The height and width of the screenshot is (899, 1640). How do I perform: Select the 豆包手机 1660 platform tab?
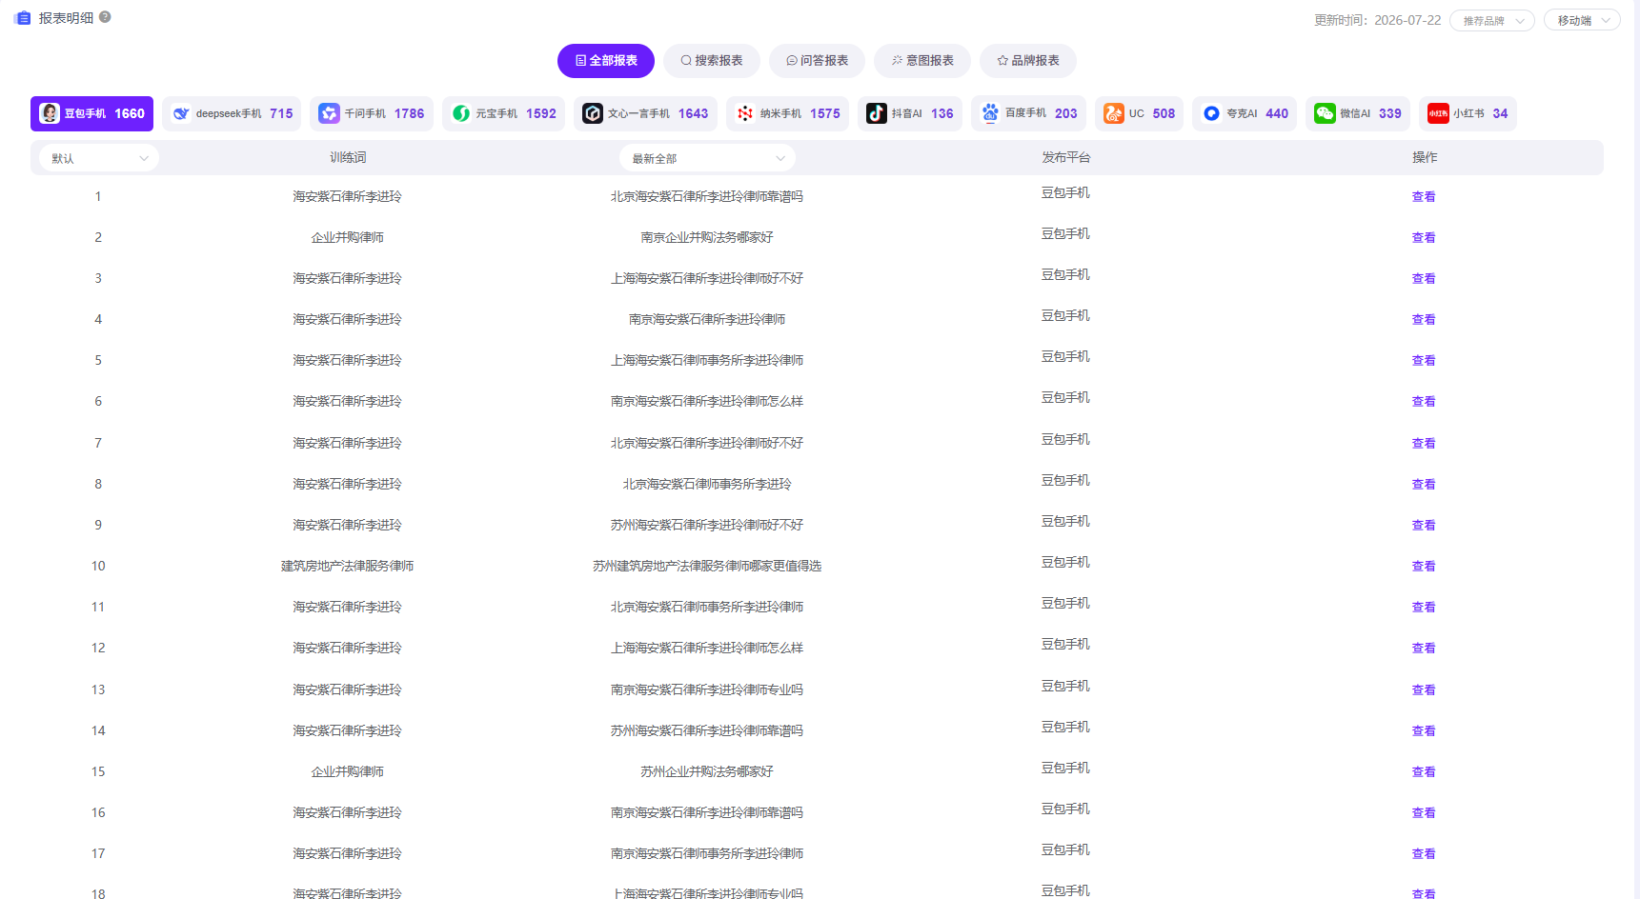coord(91,113)
